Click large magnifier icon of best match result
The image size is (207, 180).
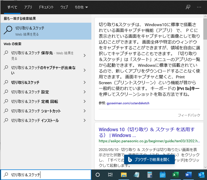(8, 30)
